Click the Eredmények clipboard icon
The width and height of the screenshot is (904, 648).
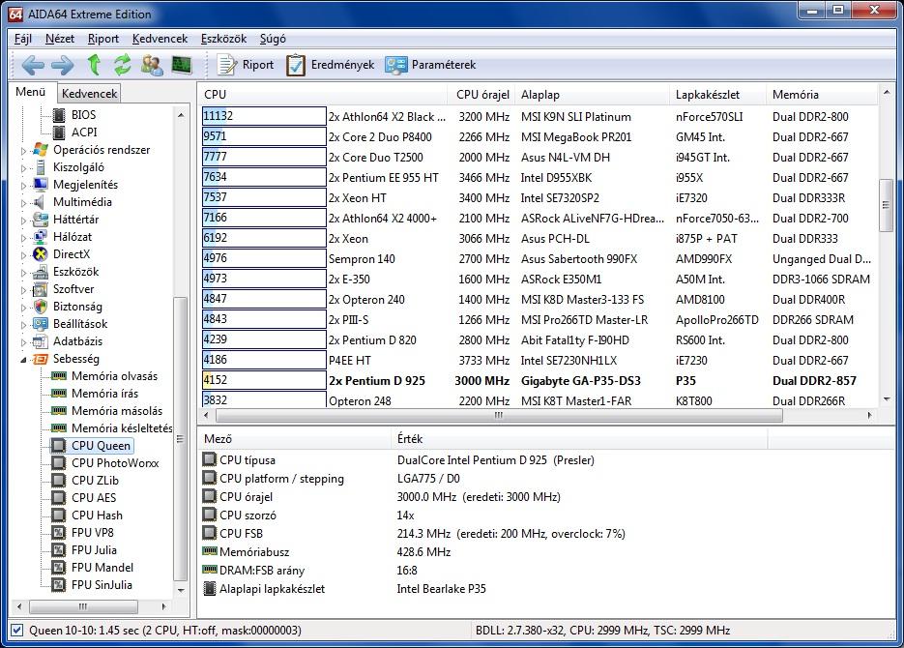point(295,65)
